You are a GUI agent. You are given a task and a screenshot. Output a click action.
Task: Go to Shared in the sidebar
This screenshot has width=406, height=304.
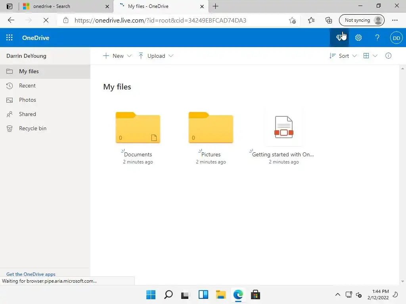(45, 114)
